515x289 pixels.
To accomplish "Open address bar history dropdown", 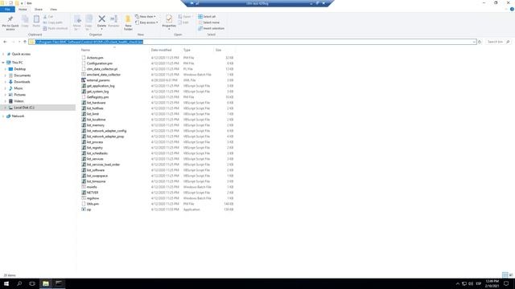I will 474,42.
